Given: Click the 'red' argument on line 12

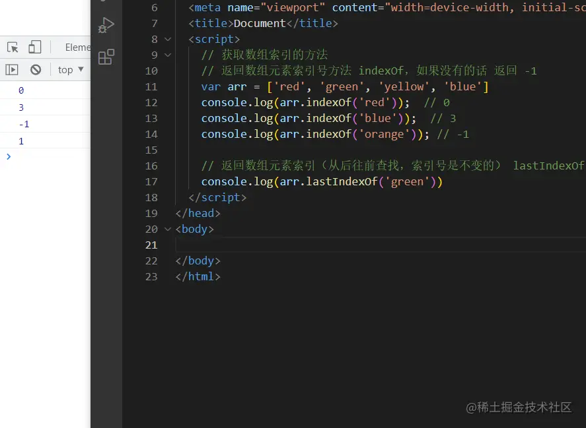Looking at the screenshot, I should click(x=375, y=103).
